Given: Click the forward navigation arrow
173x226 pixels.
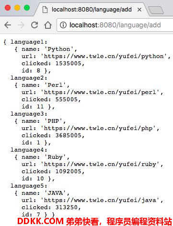Looking at the screenshot, I should tap(21, 25).
